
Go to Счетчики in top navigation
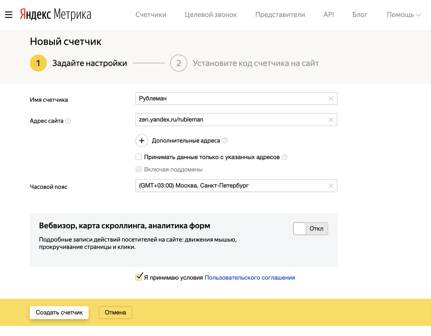[x=151, y=15]
